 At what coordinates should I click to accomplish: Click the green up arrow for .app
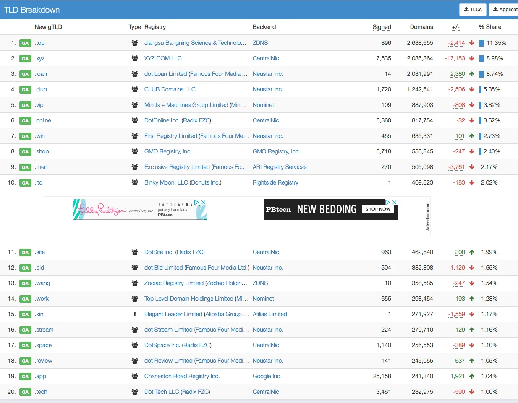[x=472, y=376]
